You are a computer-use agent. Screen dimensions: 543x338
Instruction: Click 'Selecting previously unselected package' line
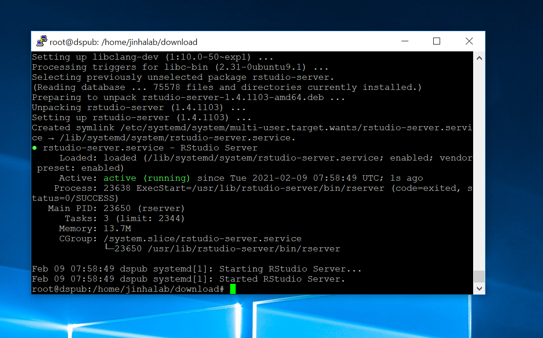coord(183,77)
